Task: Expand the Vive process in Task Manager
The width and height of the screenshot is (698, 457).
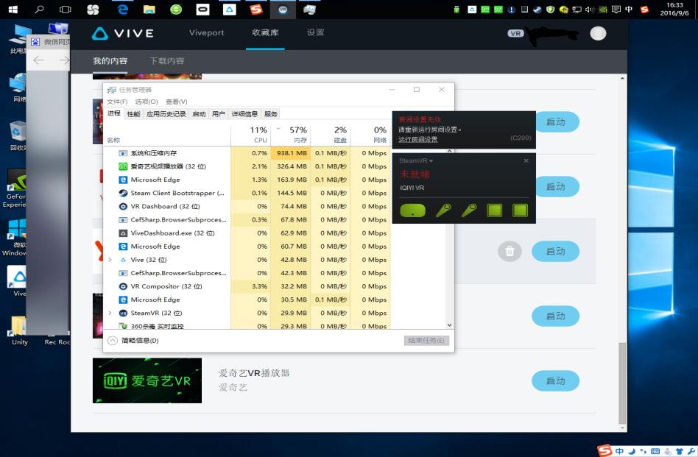Action: 110,259
